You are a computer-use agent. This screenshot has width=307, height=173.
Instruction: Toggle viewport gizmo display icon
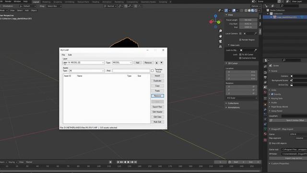pyautogui.click(x=226, y=11)
